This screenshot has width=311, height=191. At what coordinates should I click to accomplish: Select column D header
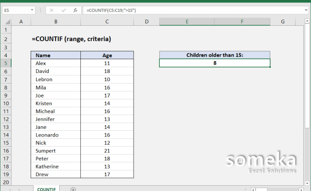point(146,21)
